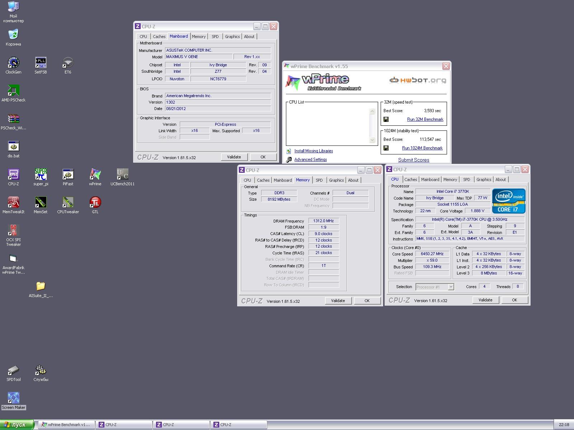
Task: Select the first CPU-Z taskbar button
Action: point(124,425)
